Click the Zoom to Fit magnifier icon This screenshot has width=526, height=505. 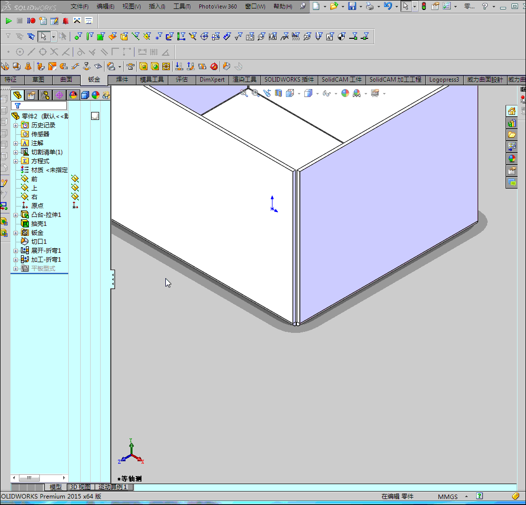pyautogui.click(x=244, y=93)
